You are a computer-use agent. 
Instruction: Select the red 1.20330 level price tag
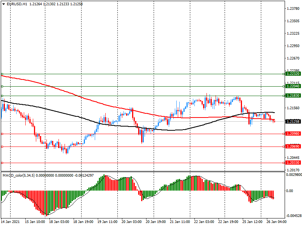click(293, 163)
